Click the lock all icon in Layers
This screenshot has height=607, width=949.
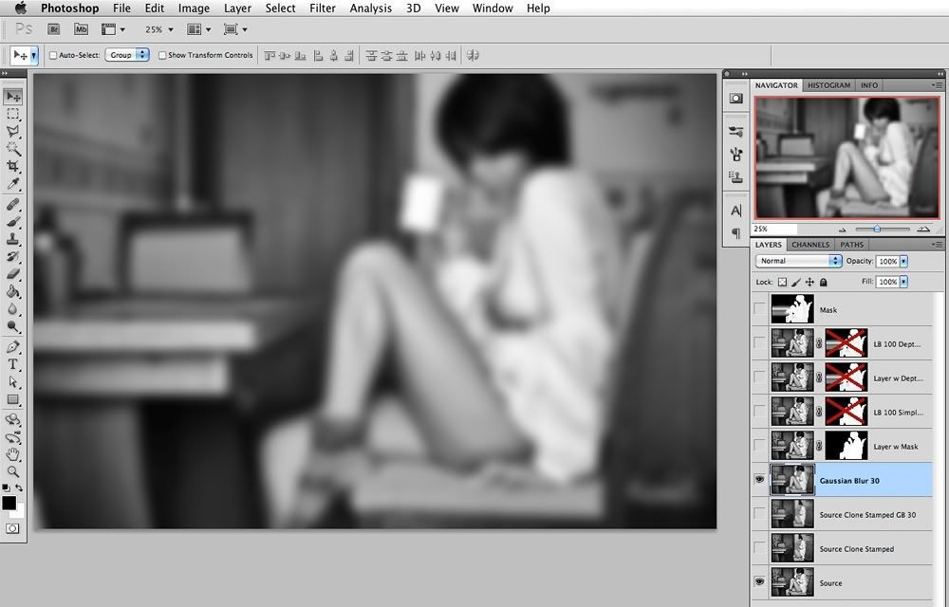pyautogui.click(x=823, y=283)
